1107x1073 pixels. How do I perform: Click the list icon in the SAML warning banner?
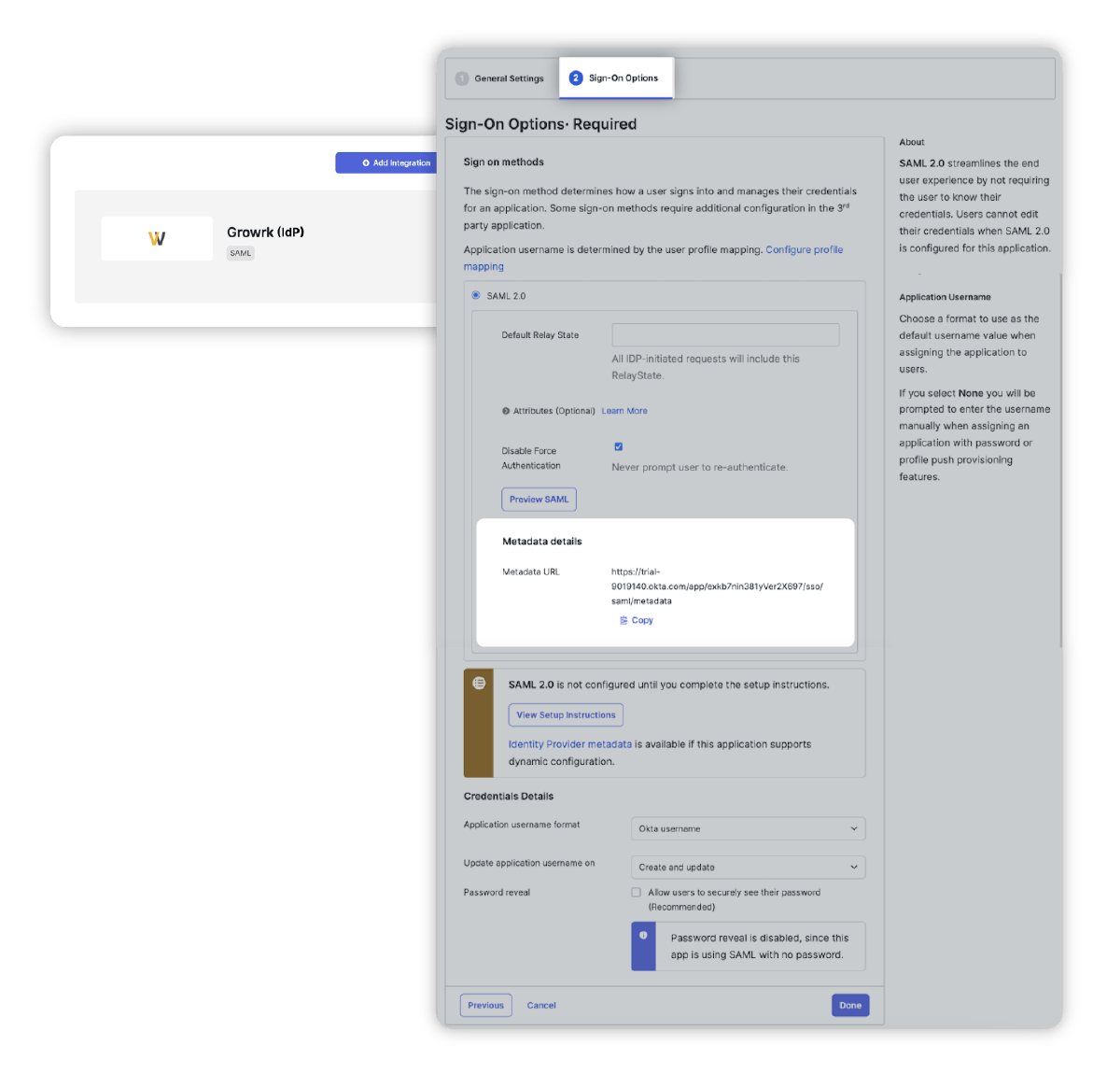tap(479, 683)
